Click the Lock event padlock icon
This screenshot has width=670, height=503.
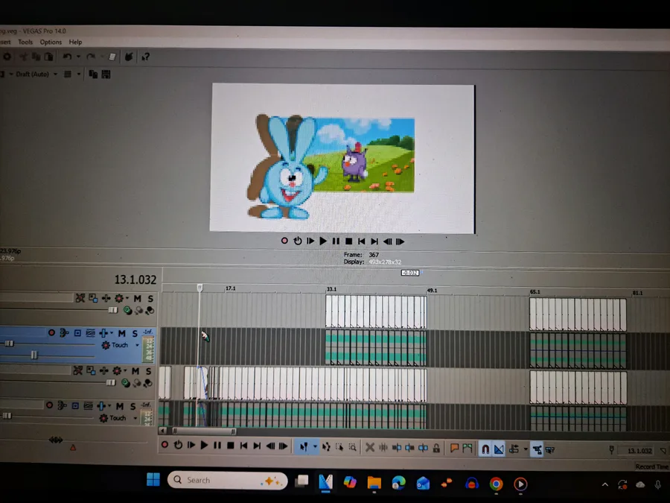pyautogui.click(x=436, y=448)
